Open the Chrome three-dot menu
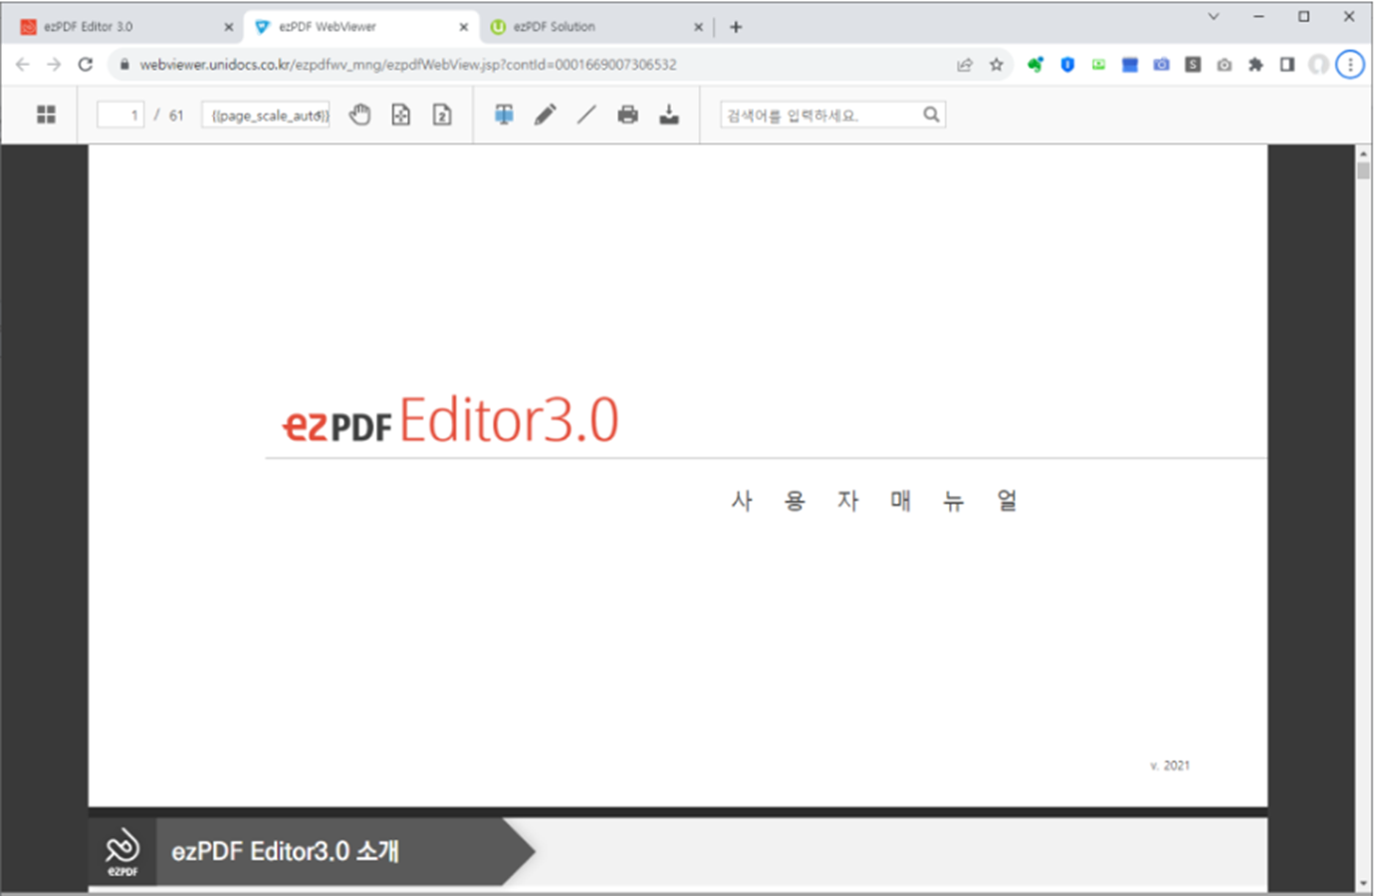Viewport: 1376px width, 896px height. (x=1350, y=65)
